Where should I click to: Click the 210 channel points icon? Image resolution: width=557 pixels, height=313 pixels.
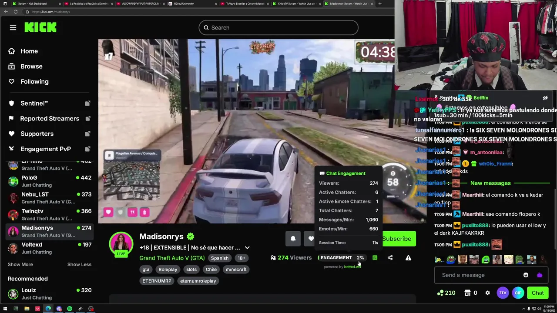pyautogui.click(x=446, y=293)
